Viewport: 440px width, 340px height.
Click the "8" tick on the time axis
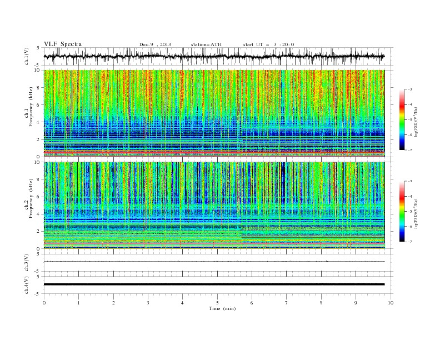point(321,303)
